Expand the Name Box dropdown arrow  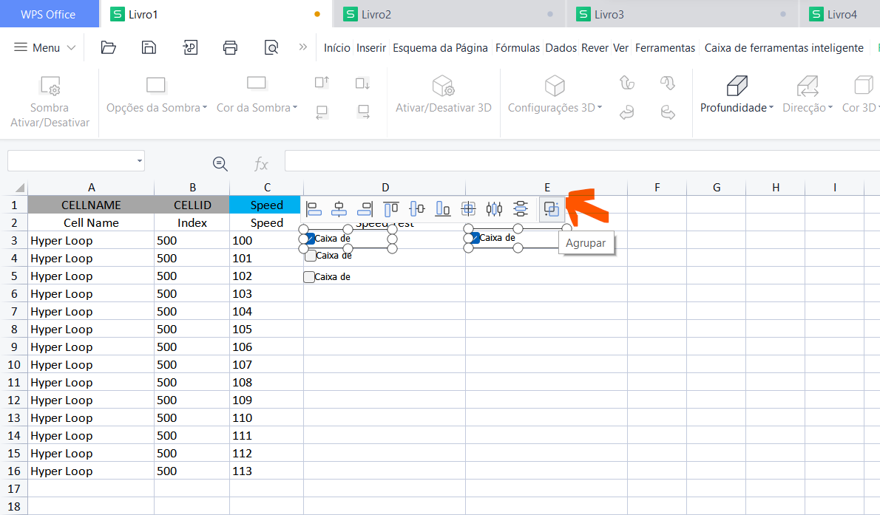[140, 160]
